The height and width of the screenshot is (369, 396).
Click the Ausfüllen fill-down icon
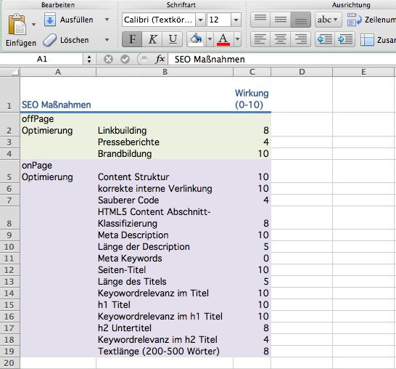50,20
